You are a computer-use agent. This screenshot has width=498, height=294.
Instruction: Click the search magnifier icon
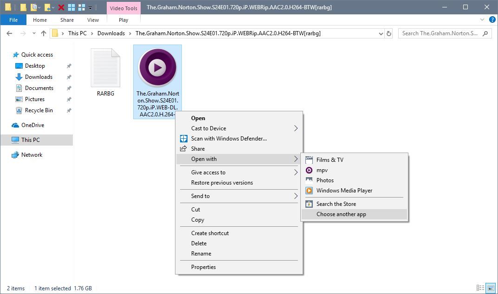[485, 33]
